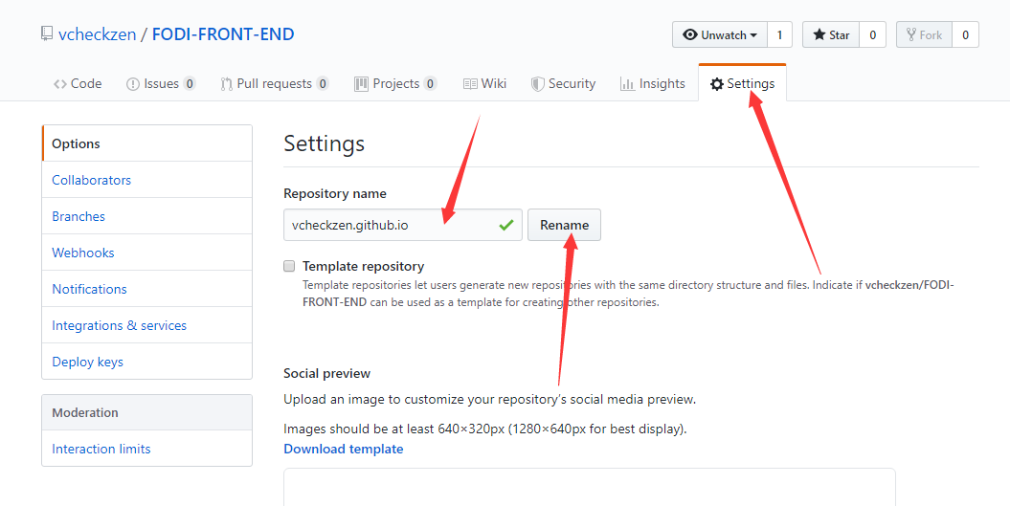Click the Rename button
1010x506 pixels.
tap(564, 225)
